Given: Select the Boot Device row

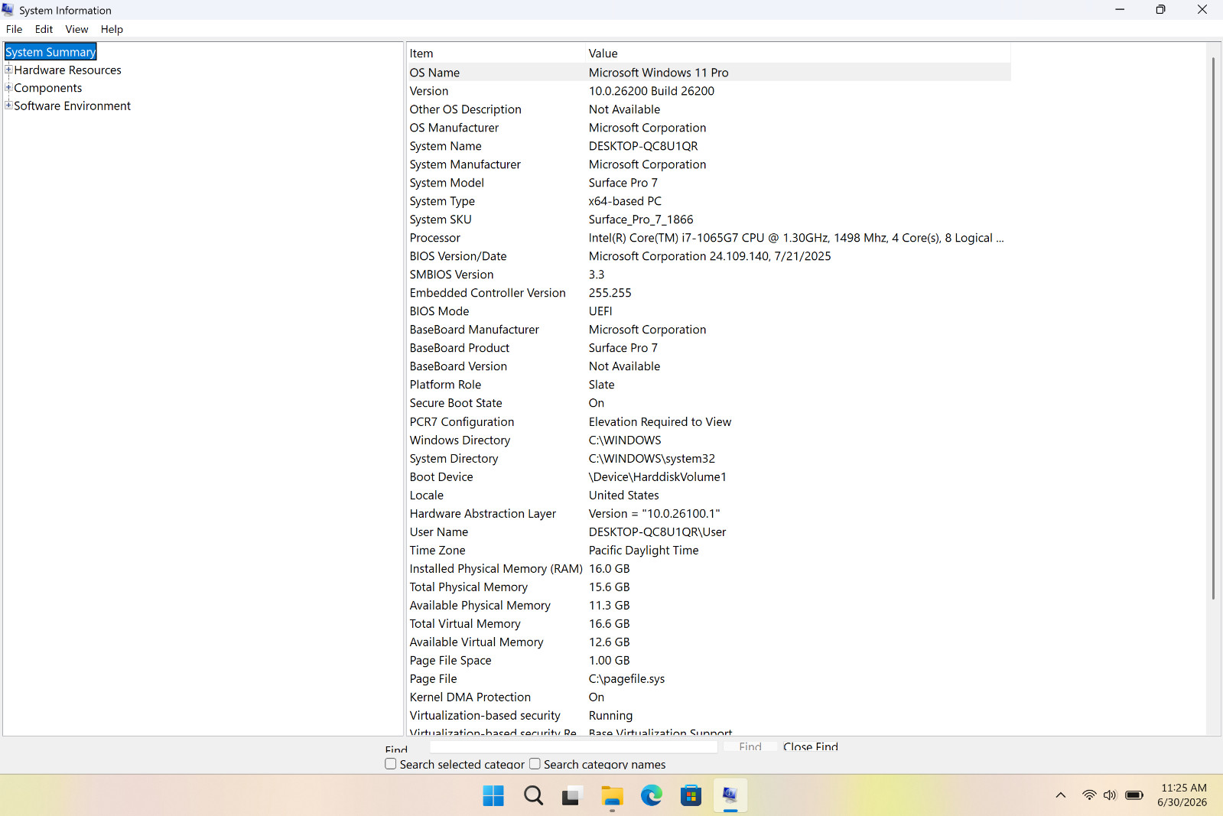Looking at the screenshot, I should (709, 476).
